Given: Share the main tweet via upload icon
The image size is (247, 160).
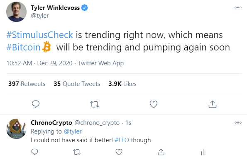Looking at the screenshot, I should pyautogui.click(x=213, y=104).
